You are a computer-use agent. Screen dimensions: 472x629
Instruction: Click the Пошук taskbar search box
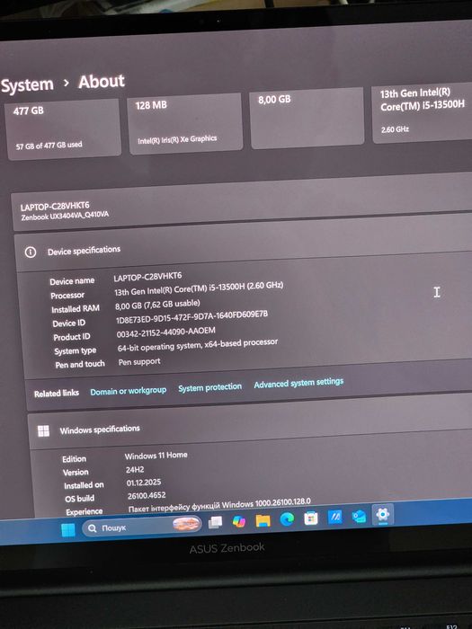[141, 526]
